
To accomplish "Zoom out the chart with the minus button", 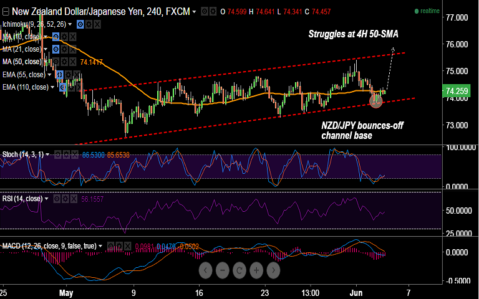I will point(223,270).
